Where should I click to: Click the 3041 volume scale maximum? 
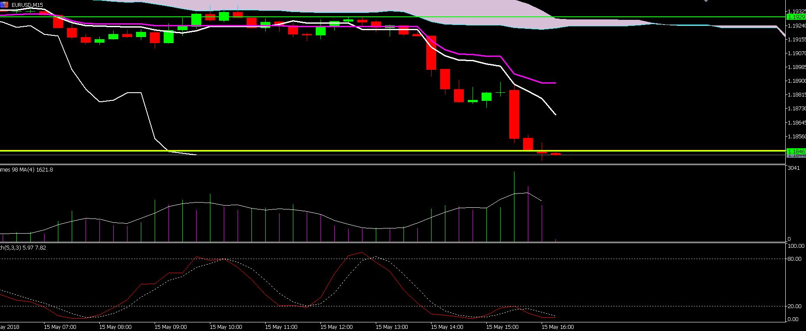[793, 168]
